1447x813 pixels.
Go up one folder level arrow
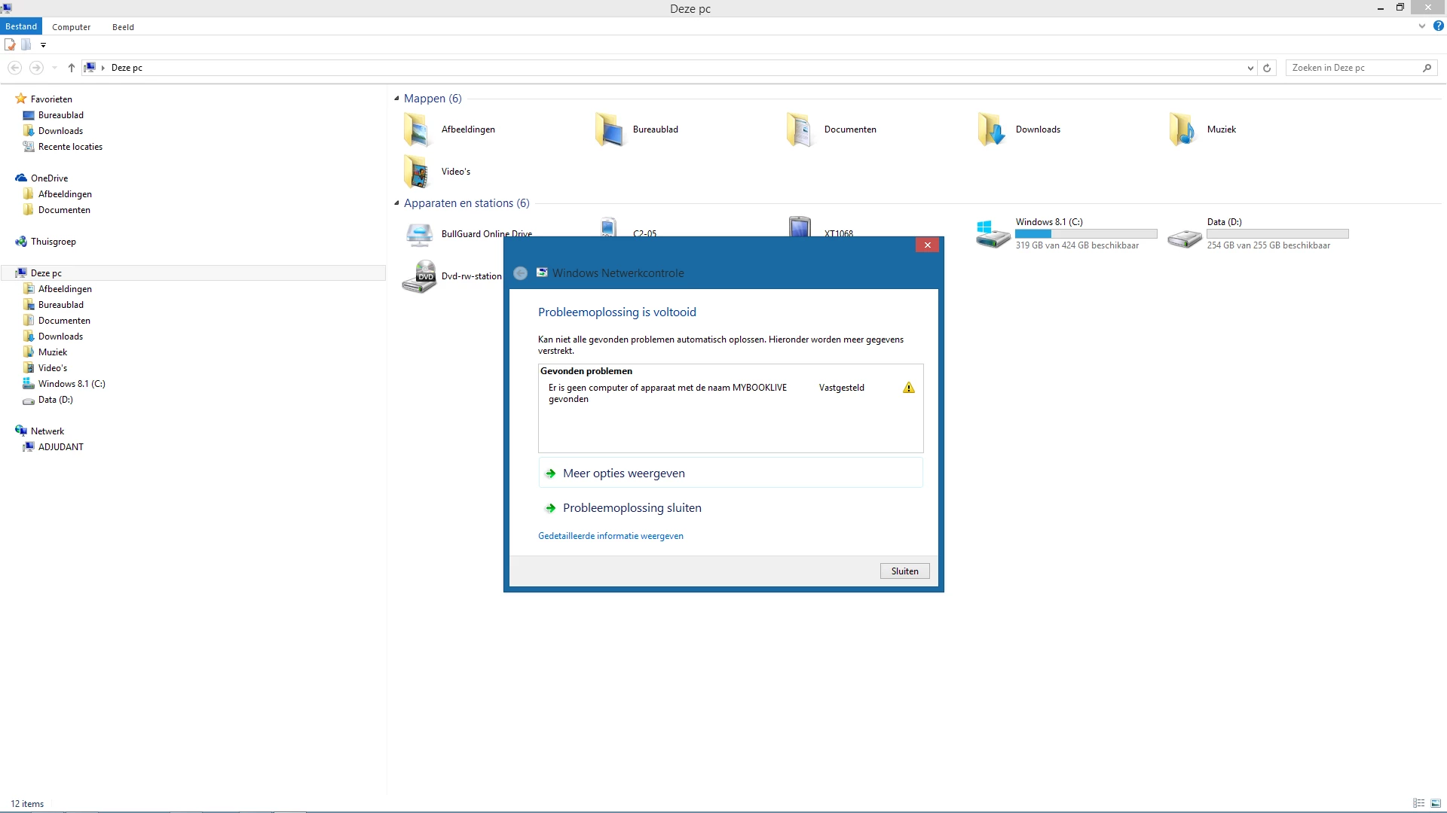(x=71, y=68)
